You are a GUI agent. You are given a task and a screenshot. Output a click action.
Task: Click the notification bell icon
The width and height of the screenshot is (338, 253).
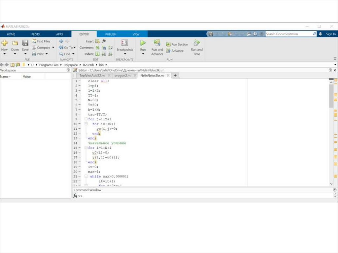pos(320,34)
